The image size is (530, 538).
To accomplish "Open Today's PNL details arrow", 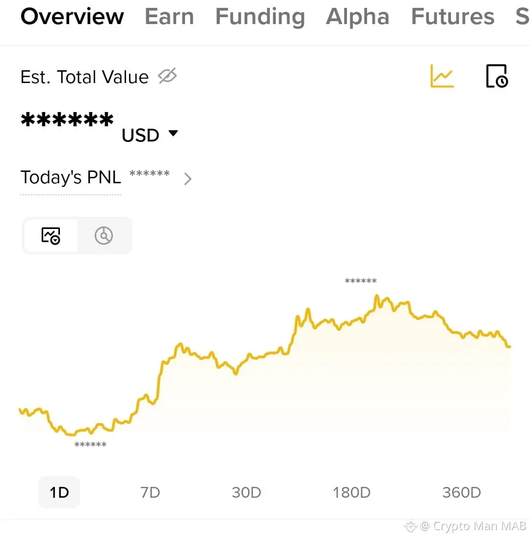I will tap(187, 179).
